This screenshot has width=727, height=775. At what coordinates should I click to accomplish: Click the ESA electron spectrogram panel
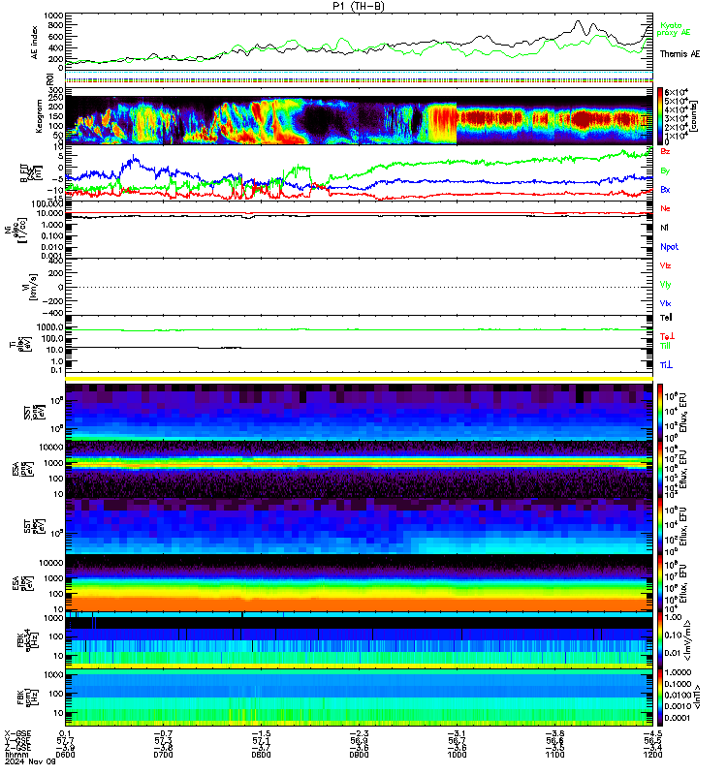point(359,583)
